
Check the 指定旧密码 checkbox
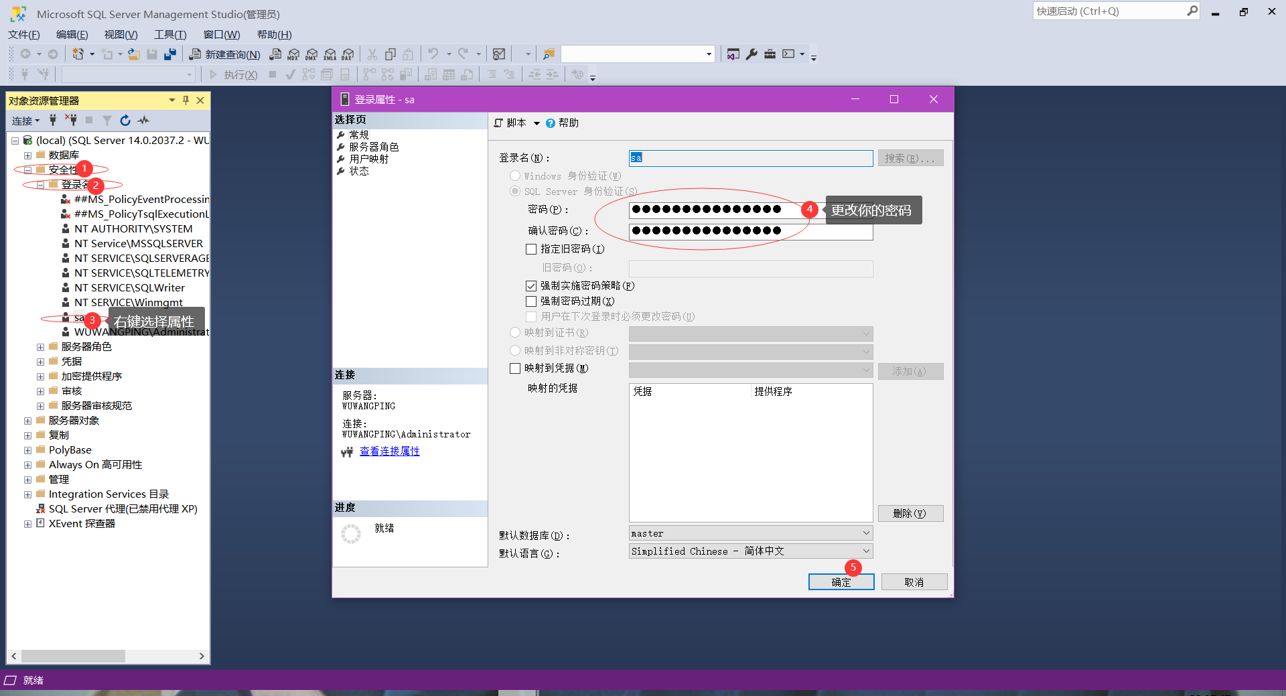530,249
